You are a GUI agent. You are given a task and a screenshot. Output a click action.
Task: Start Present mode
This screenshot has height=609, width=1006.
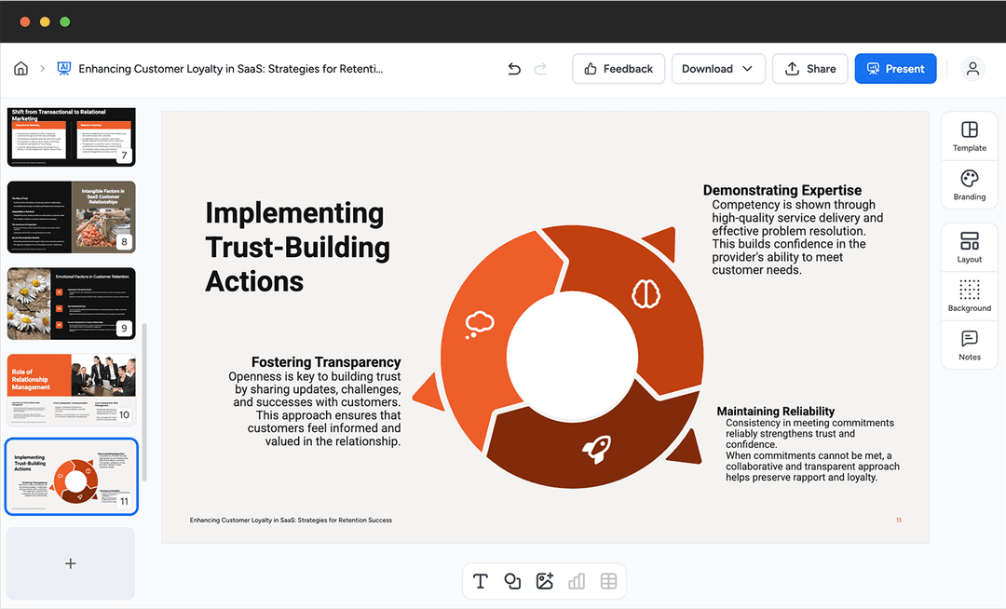895,68
